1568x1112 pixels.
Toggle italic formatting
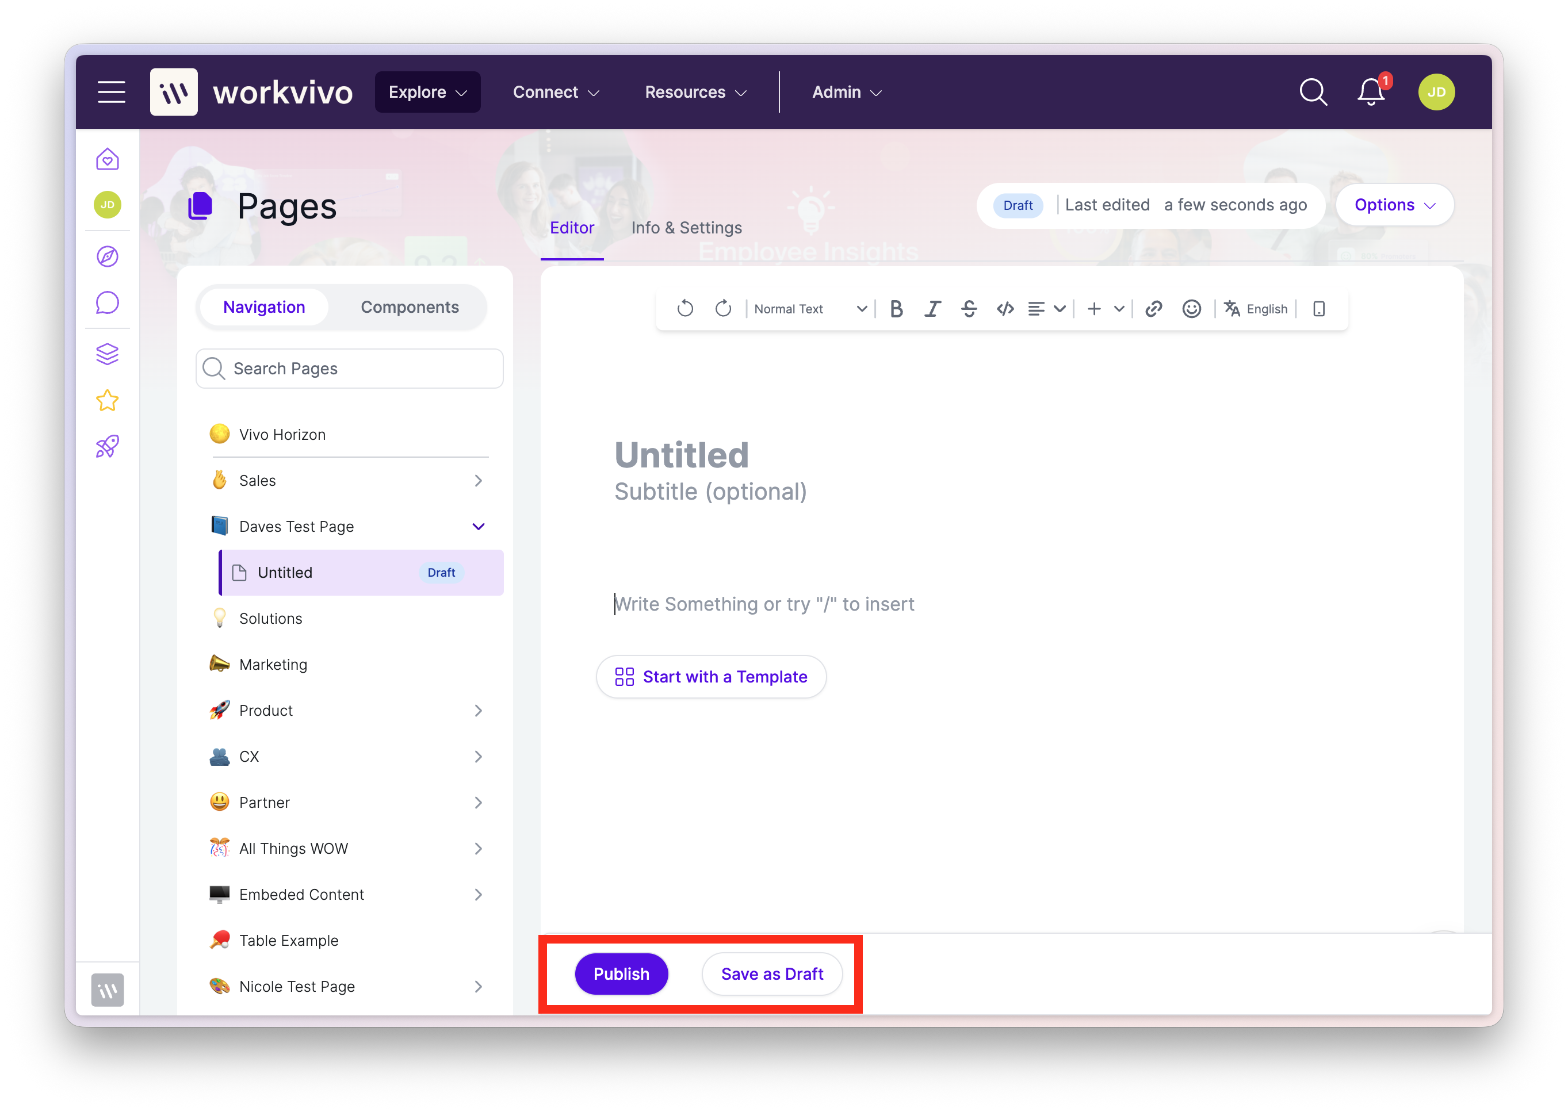coord(932,309)
